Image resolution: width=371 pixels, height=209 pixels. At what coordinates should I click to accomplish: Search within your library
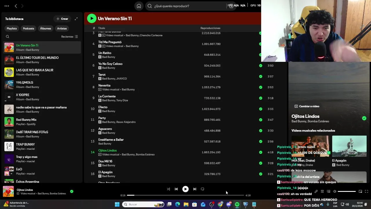8,37
